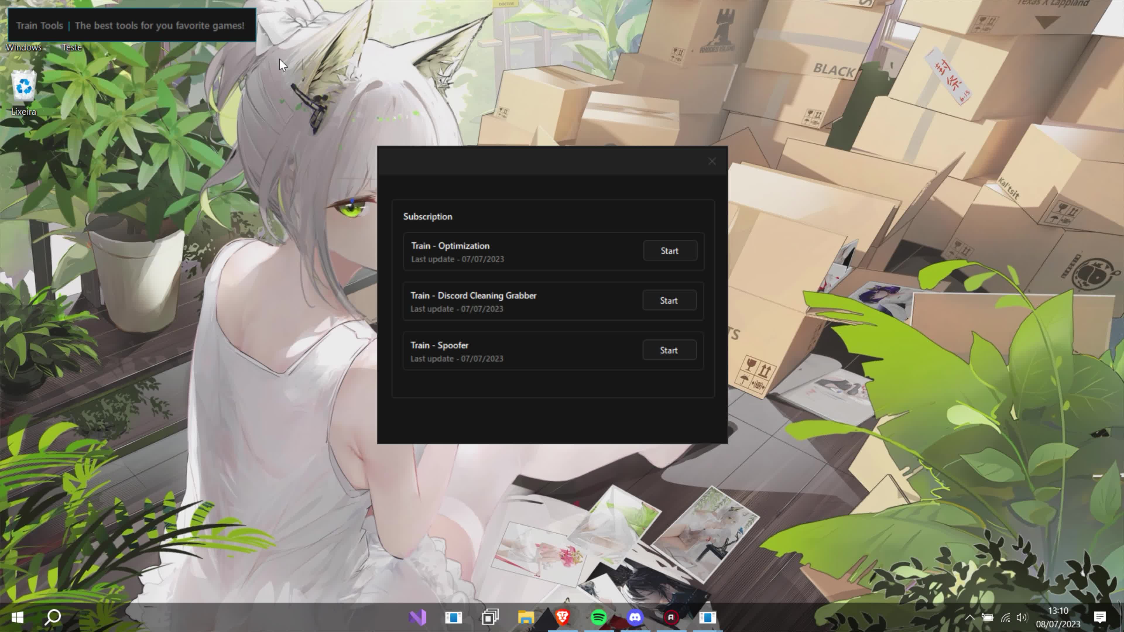This screenshot has width=1124, height=632.
Task: Expand hidden system tray icons
Action: tap(969, 617)
